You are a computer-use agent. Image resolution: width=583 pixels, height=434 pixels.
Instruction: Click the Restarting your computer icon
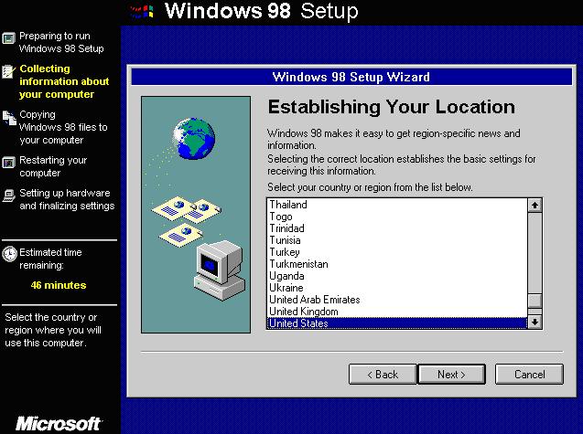[x=9, y=163]
